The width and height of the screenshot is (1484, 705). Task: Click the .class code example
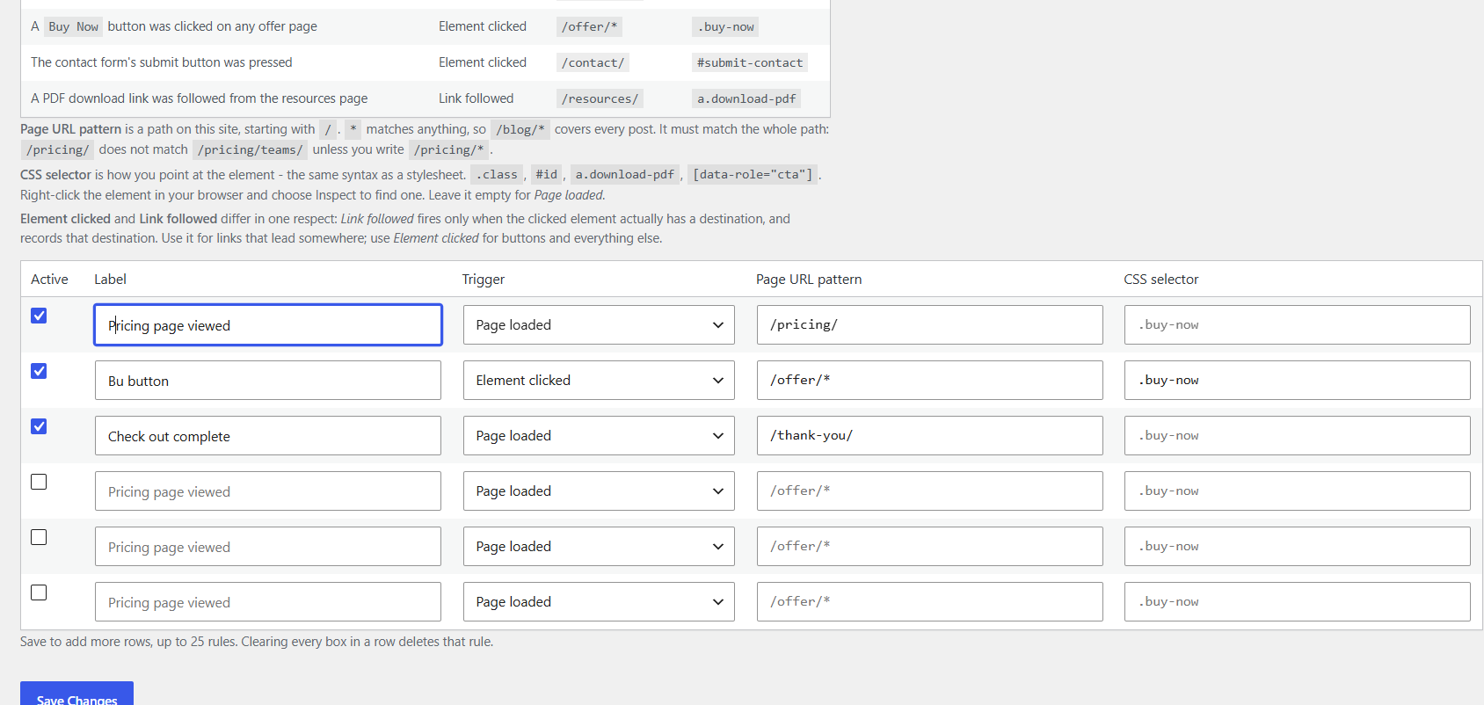(x=497, y=174)
